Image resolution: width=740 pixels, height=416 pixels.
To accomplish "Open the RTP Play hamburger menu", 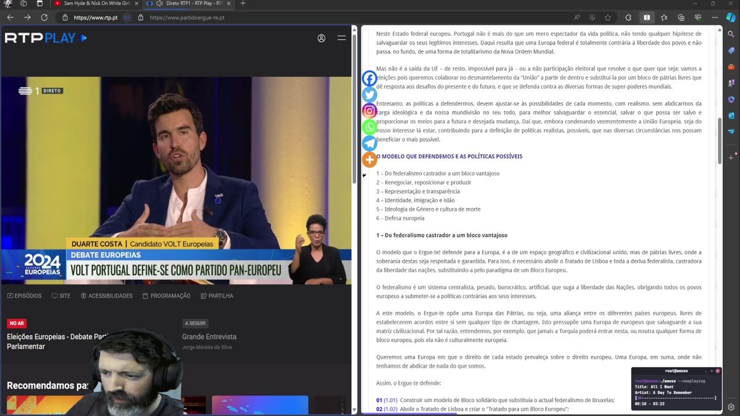I will pyautogui.click(x=342, y=38).
